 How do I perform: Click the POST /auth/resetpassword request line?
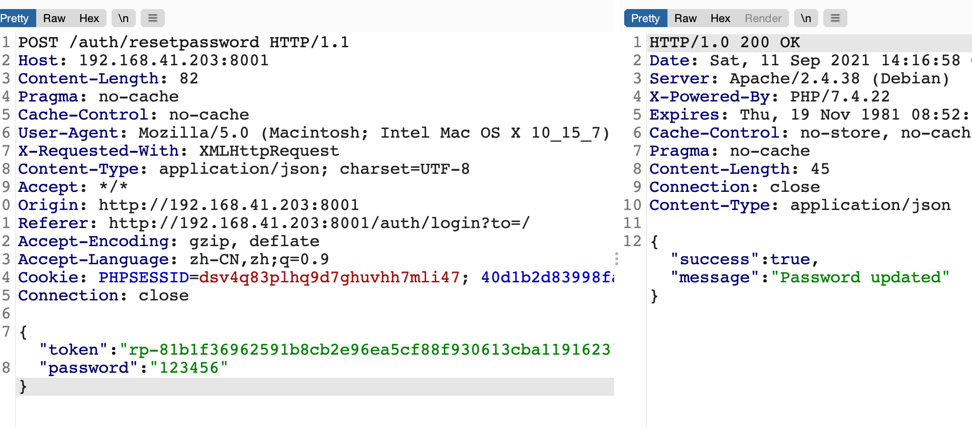[x=183, y=42]
